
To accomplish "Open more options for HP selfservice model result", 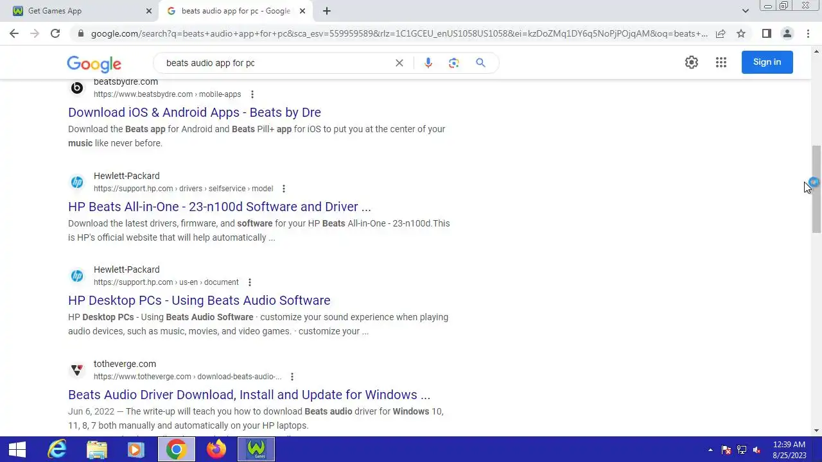I will [284, 189].
